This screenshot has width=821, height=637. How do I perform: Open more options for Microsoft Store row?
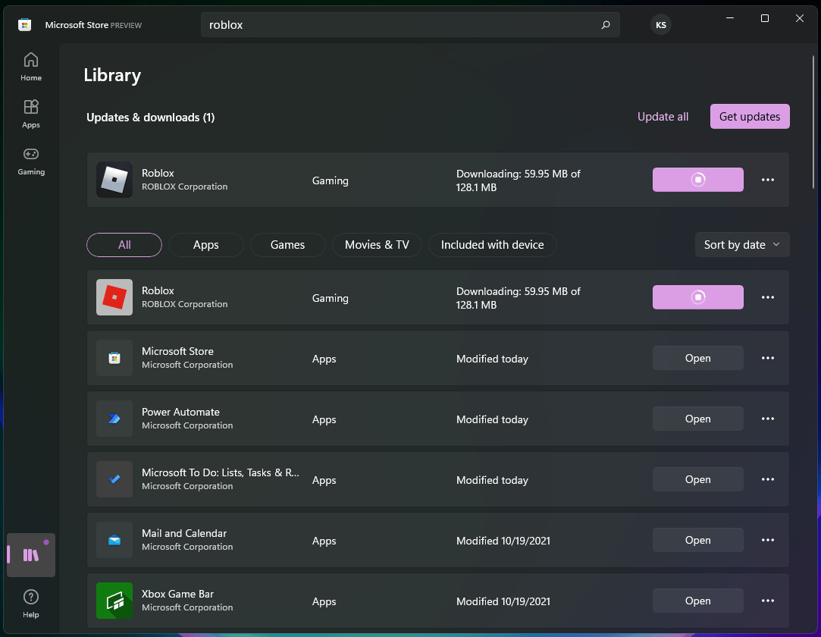coord(768,358)
